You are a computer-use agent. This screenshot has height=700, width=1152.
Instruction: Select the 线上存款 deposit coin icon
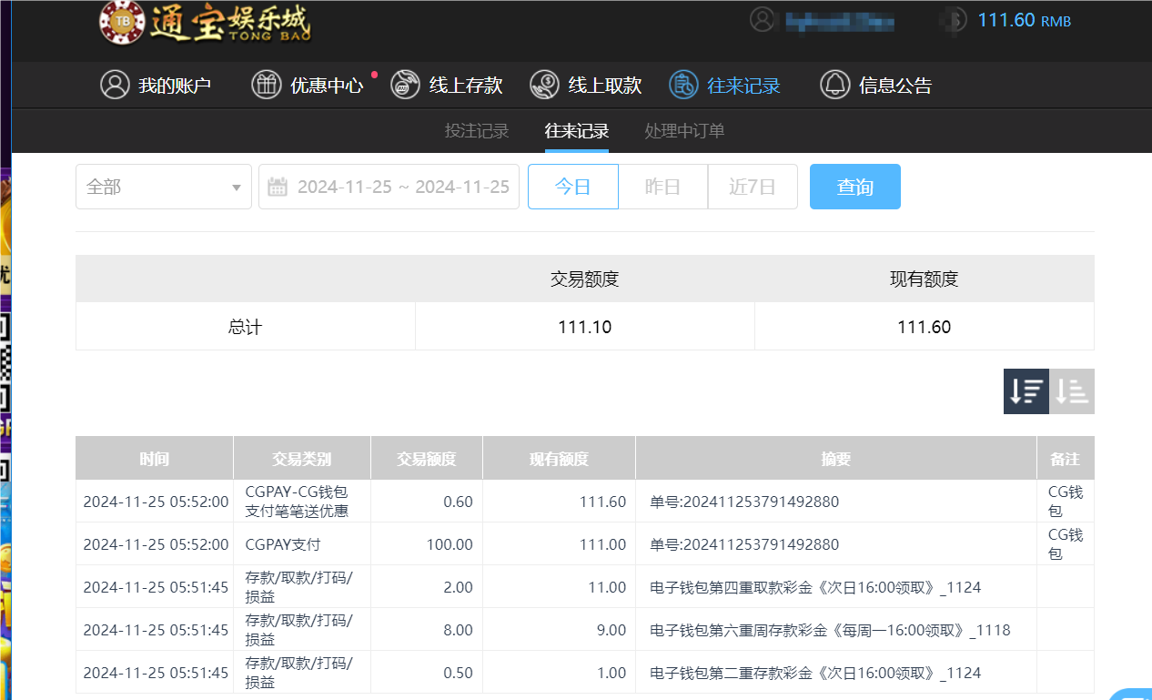tap(405, 85)
